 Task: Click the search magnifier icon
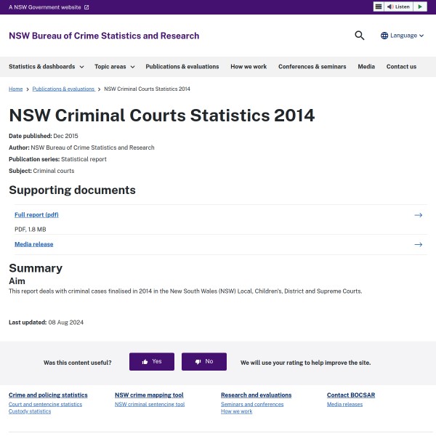click(359, 36)
